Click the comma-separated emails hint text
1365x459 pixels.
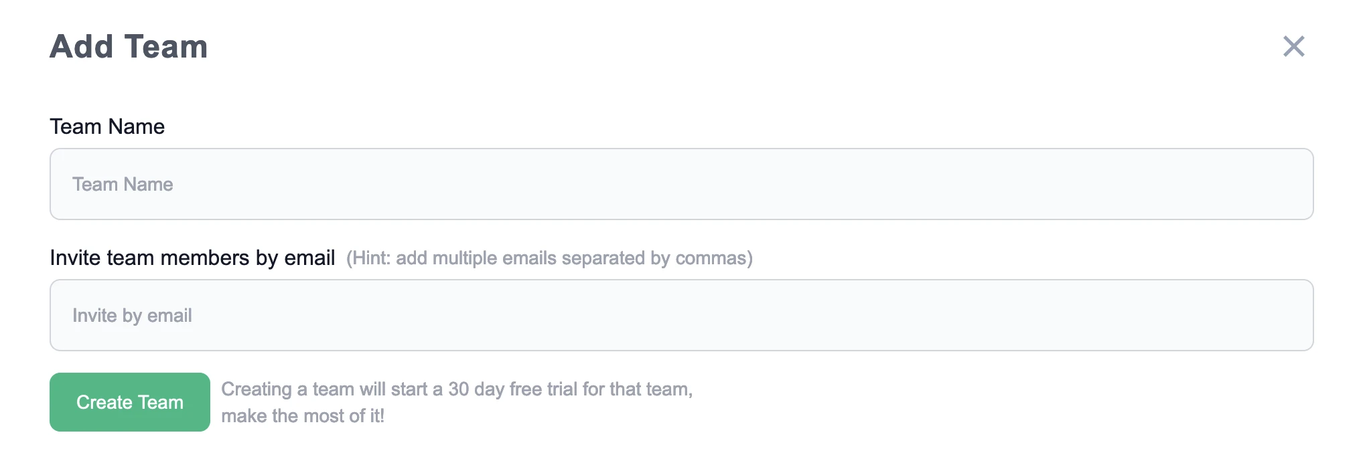[549, 258]
